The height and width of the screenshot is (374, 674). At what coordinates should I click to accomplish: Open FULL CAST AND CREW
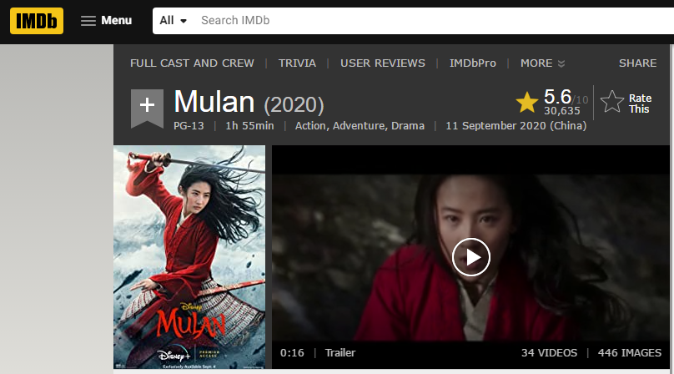pyautogui.click(x=192, y=63)
